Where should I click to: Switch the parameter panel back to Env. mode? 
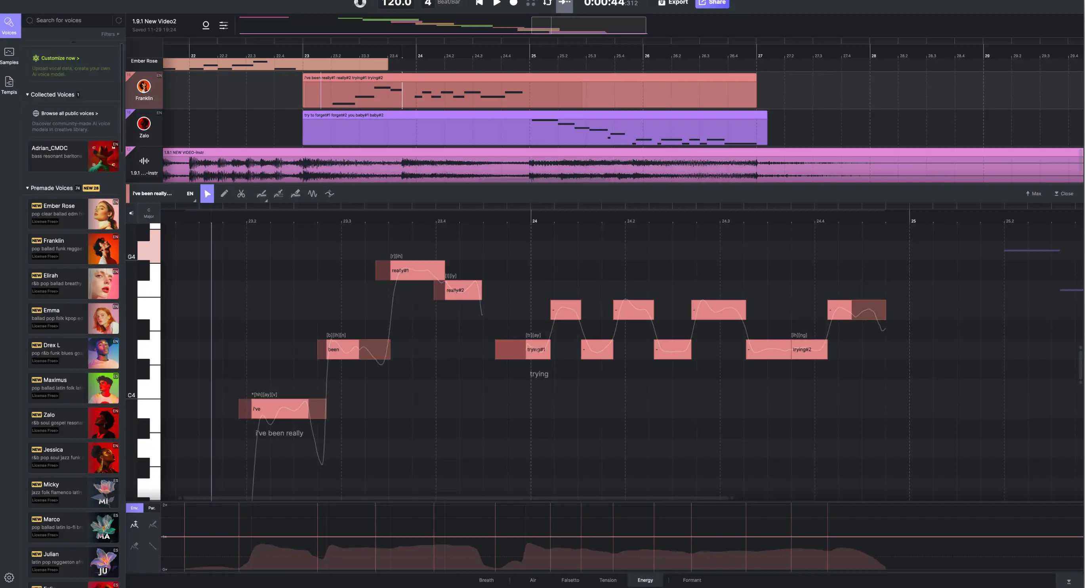point(134,508)
